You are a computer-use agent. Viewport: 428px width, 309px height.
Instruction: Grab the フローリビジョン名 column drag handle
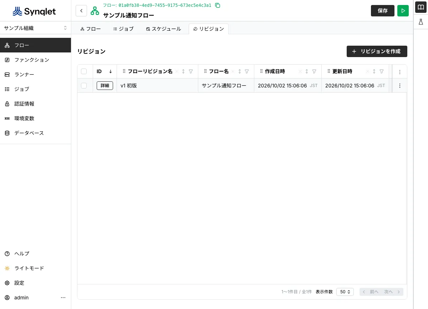[124, 71]
